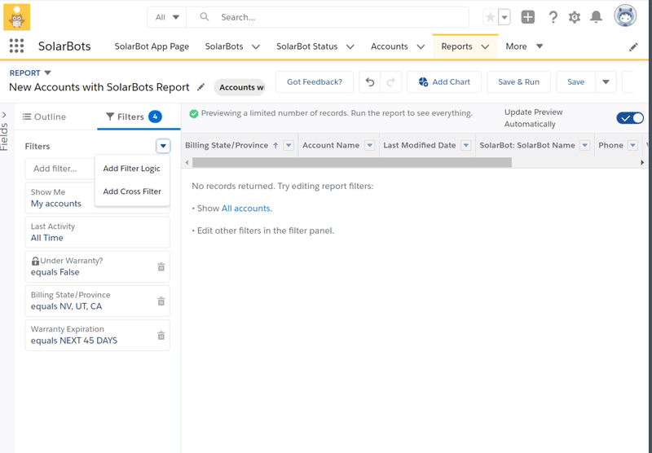Open the setup gear icon
The image size is (652, 453).
coord(575,17)
